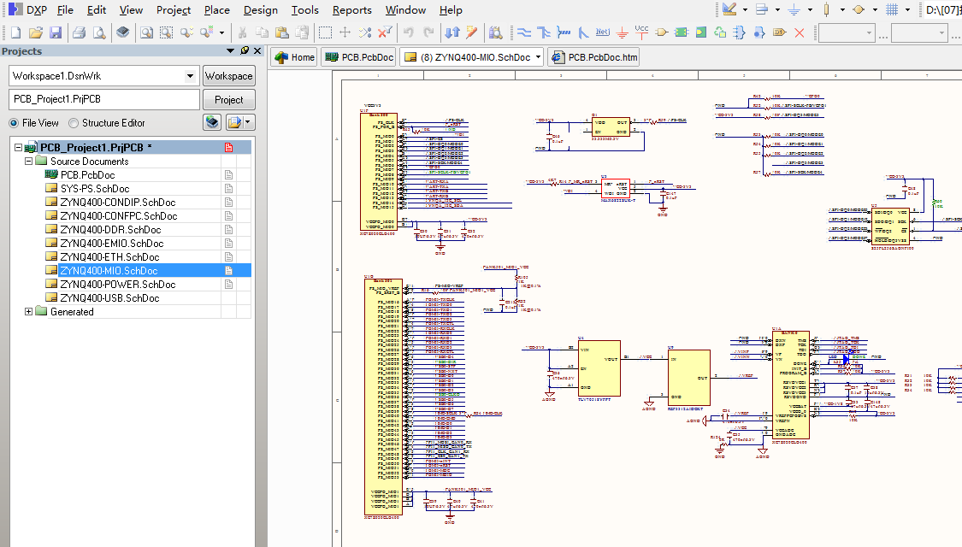Switch to the Home tab
The width and height of the screenshot is (962, 547).
tap(294, 57)
